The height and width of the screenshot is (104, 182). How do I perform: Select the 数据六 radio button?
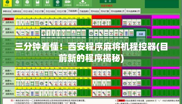[x=4, y=70]
